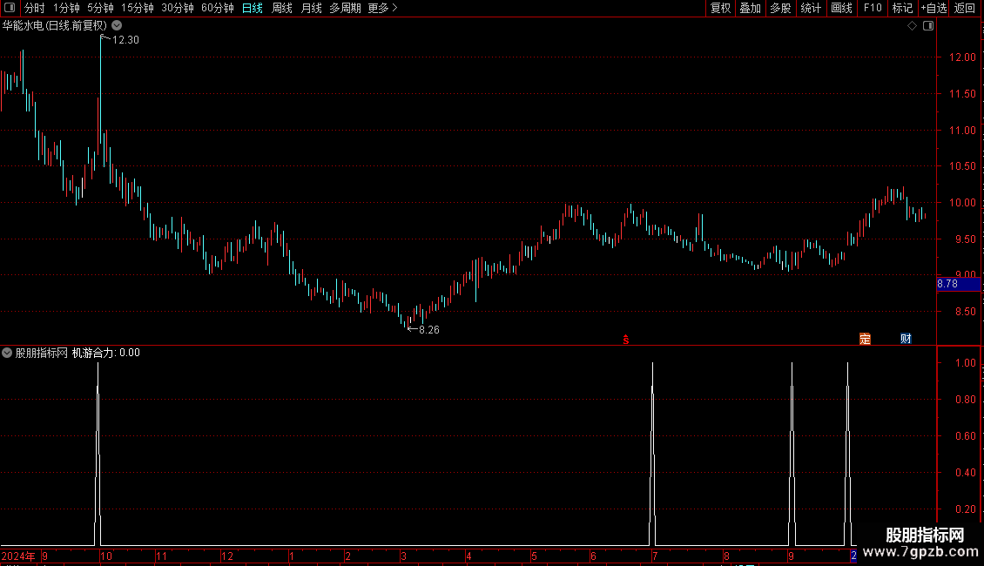Click the 复权 button

tap(720, 8)
